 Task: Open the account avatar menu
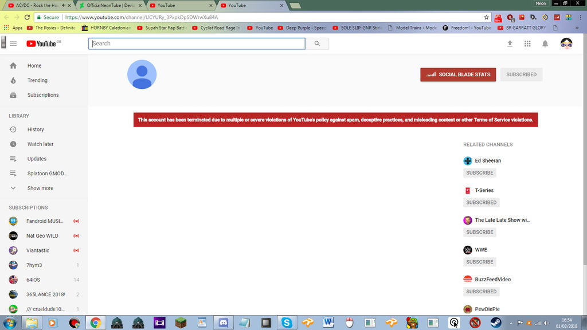566,44
